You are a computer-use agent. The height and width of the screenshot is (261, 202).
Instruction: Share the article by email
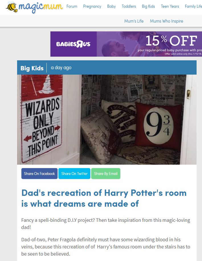pos(106,174)
